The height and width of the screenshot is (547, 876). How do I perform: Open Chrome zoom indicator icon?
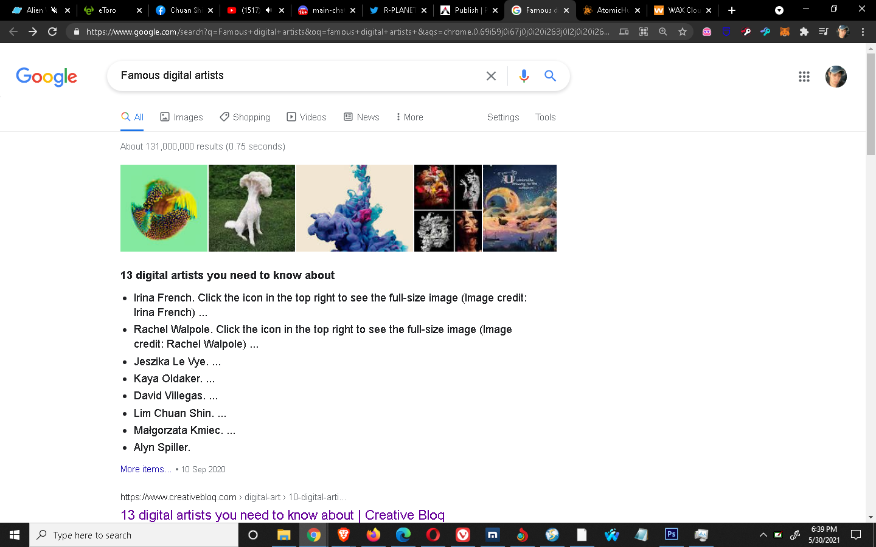[x=663, y=32]
